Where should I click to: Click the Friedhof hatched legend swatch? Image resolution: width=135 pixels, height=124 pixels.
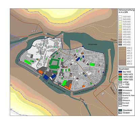(x=120, y=98)
